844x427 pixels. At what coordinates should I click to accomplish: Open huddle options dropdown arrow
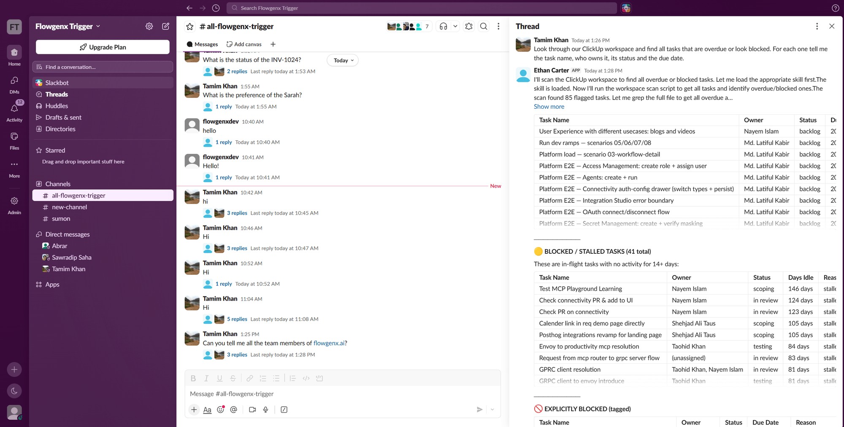point(455,27)
